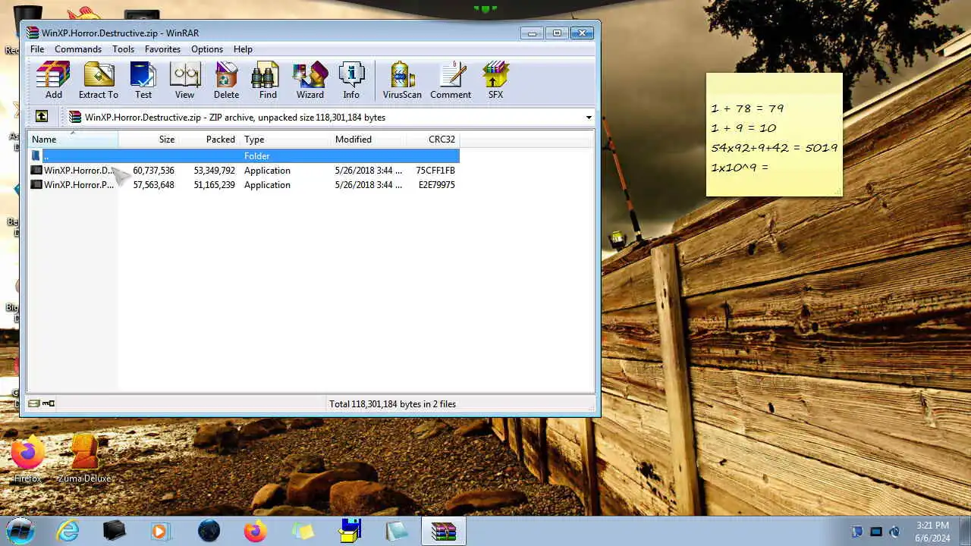Screen dimensions: 971x546
Task: Click the Sticky Notes taskbar icon
Action: (x=303, y=531)
